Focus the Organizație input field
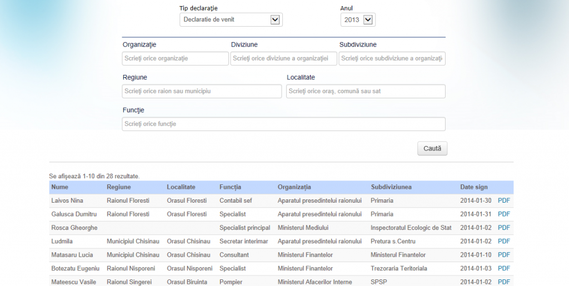Viewport: 569px width, 286px height. (175, 58)
